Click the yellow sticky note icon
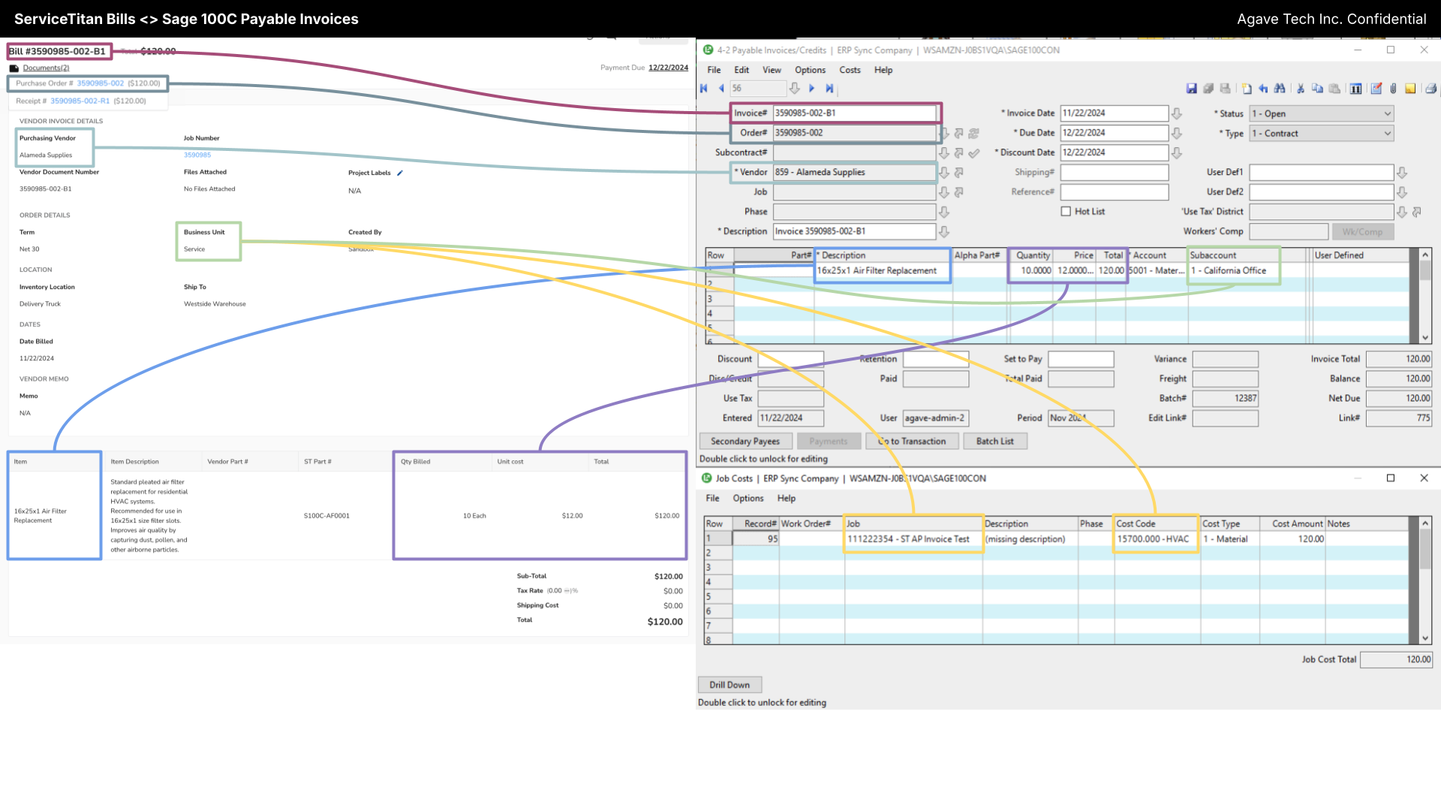Screen dimensions: 1441x811 (1410, 89)
